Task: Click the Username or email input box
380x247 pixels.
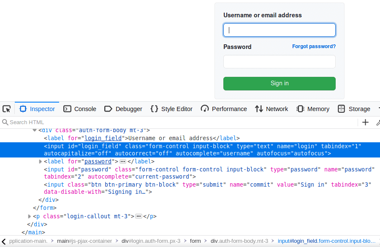Action: [279, 30]
